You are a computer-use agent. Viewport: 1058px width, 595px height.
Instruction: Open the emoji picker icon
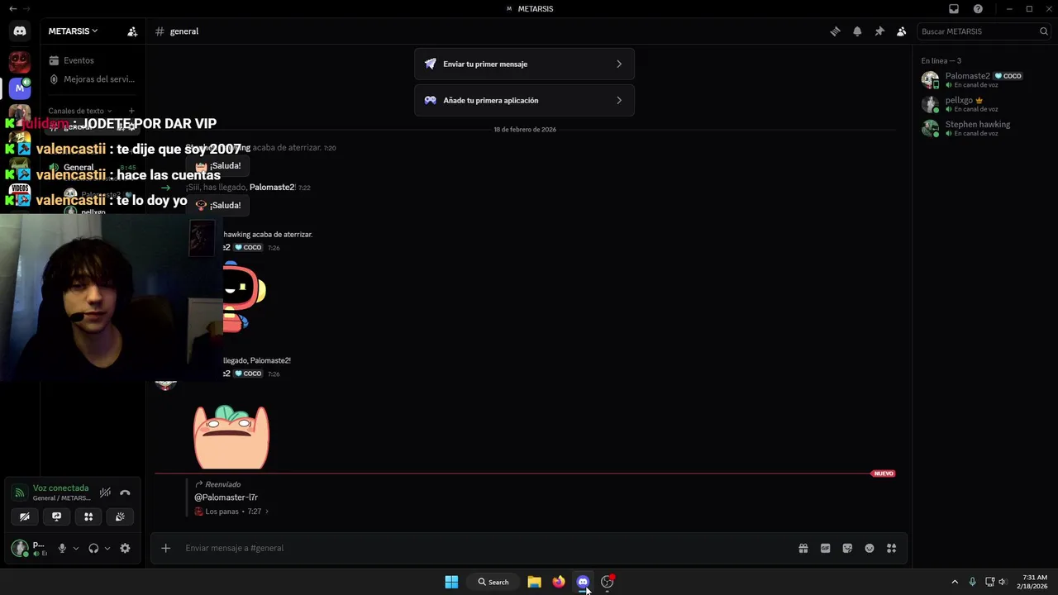[x=870, y=548]
